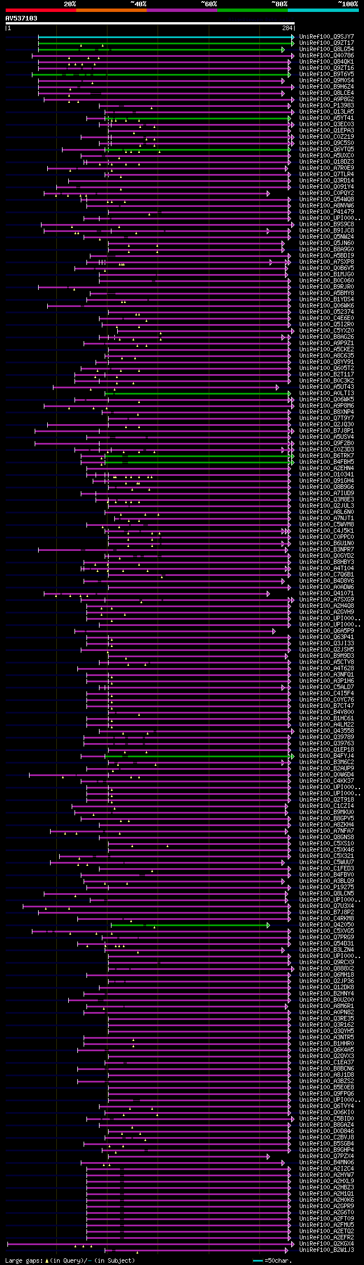Select hit label UniRef100_C5ALD7
This screenshot has height=1265, width=364.
tap(326, 687)
